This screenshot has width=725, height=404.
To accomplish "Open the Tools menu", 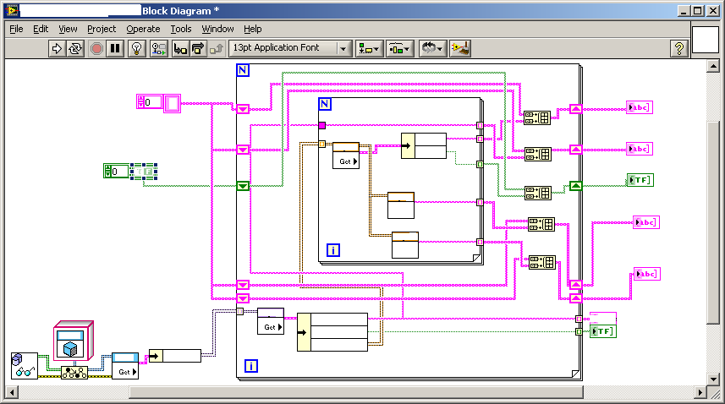I will click(181, 29).
